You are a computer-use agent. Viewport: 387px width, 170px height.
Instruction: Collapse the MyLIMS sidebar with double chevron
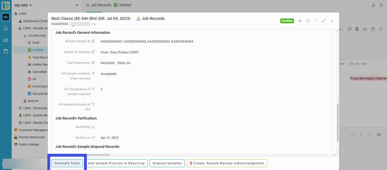(77, 5)
